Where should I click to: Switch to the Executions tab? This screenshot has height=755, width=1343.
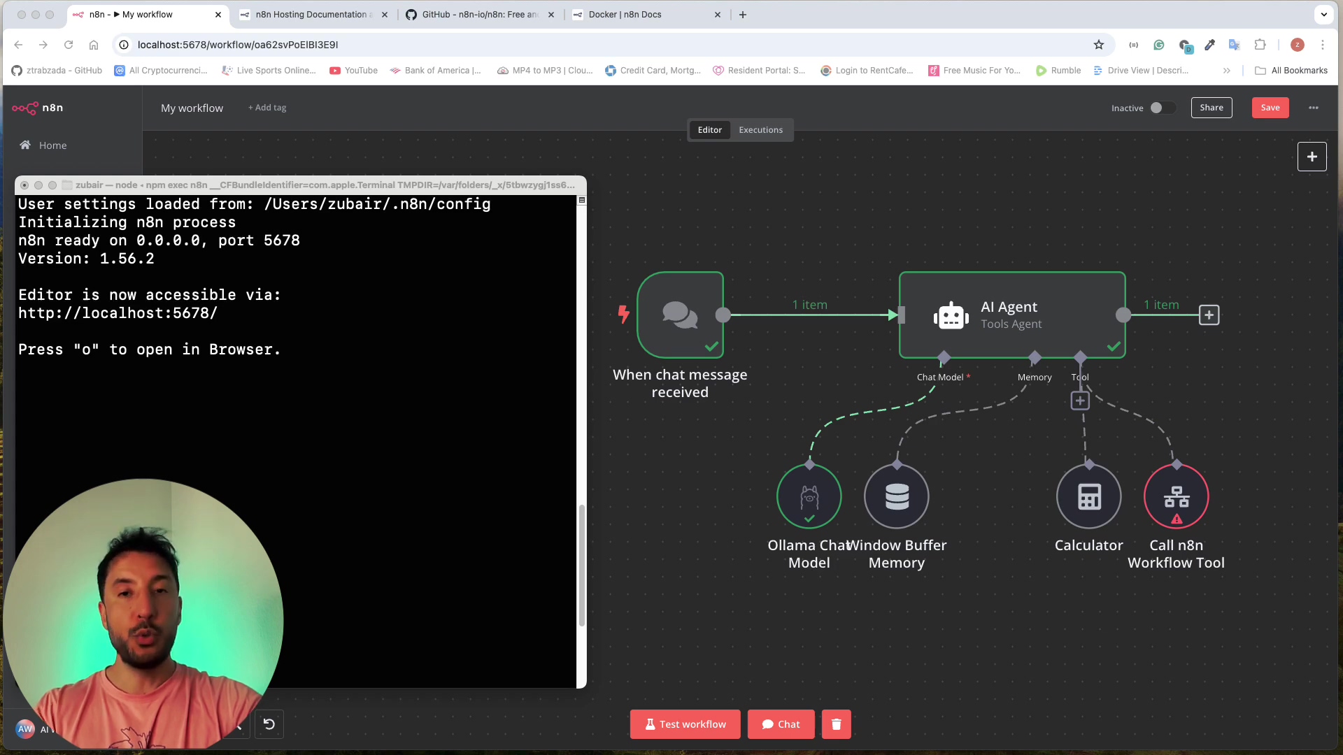[x=760, y=130]
